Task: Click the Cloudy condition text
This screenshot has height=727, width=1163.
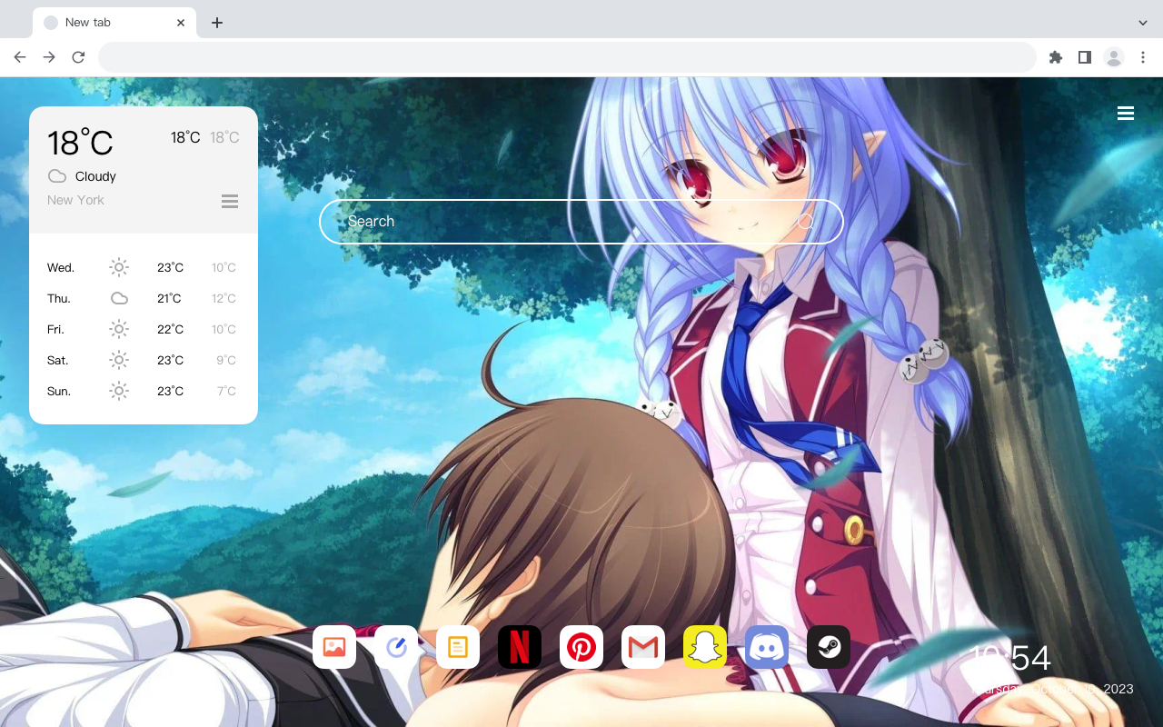Action: pos(95,176)
